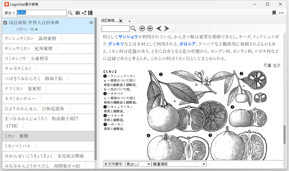Click the in-article search magnifier icon
Image resolution: width=289 pixels, height=171 pixels.
click(x=133, y=28)
